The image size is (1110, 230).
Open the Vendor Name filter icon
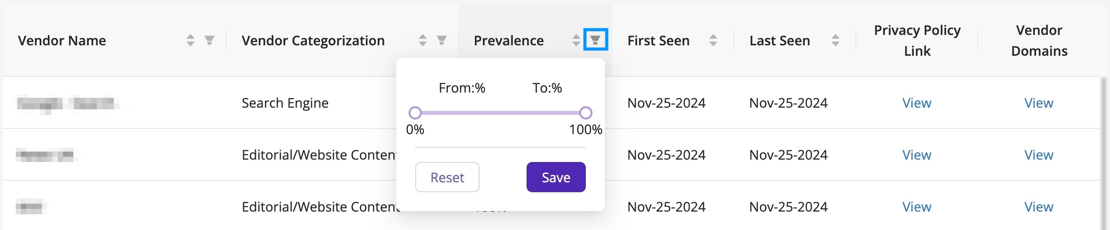click(209, 40)
